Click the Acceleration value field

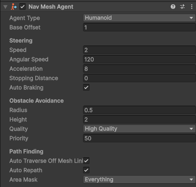[x=139, y=69]
